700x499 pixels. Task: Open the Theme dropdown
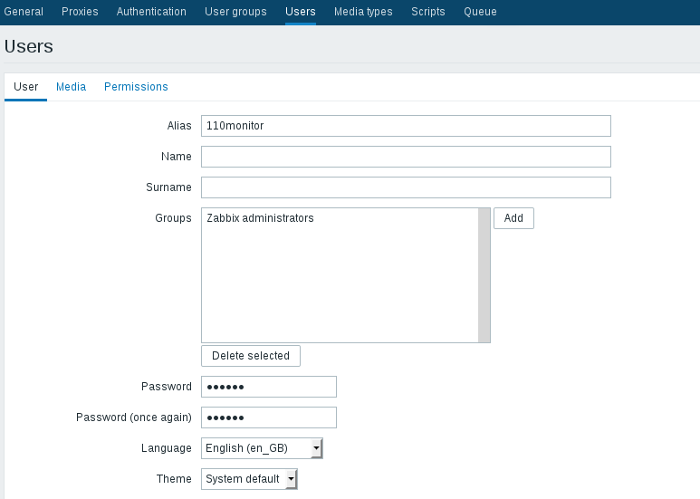coord(249,479)
